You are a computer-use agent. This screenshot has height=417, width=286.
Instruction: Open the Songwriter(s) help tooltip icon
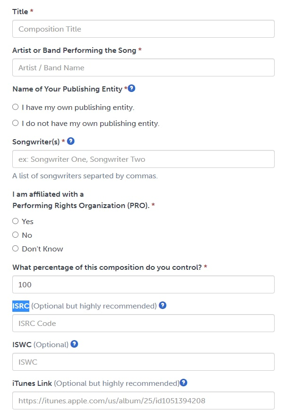71,141
